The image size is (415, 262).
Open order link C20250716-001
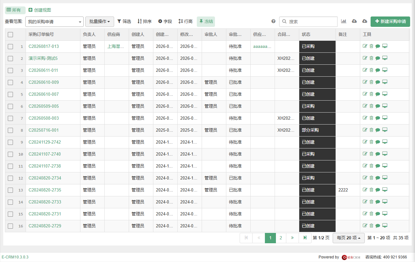pos(44,130)
